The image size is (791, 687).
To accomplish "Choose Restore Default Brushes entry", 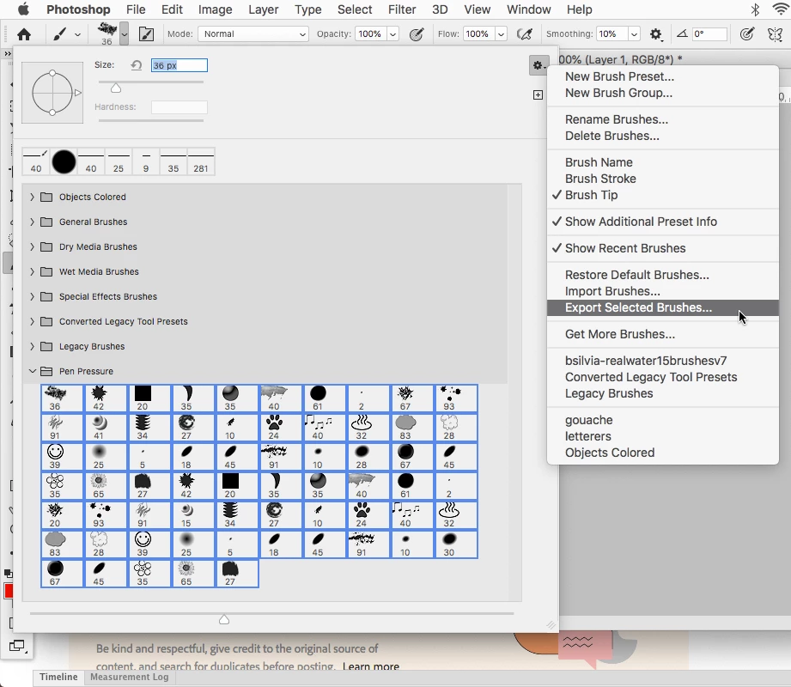I will [636, 275].
